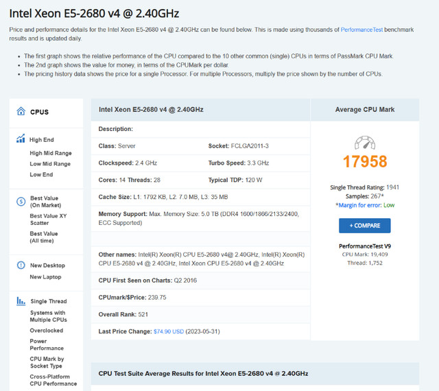The width and height of the screenshot is (439, 391).
Task: Open the New Laptop CPUs page
Action: click(46, 276)
